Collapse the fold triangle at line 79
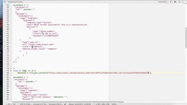 click(11, 71)
